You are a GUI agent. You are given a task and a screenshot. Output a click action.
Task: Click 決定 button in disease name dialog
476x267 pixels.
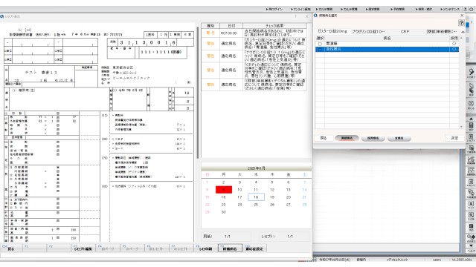click(x=454, y=138)
